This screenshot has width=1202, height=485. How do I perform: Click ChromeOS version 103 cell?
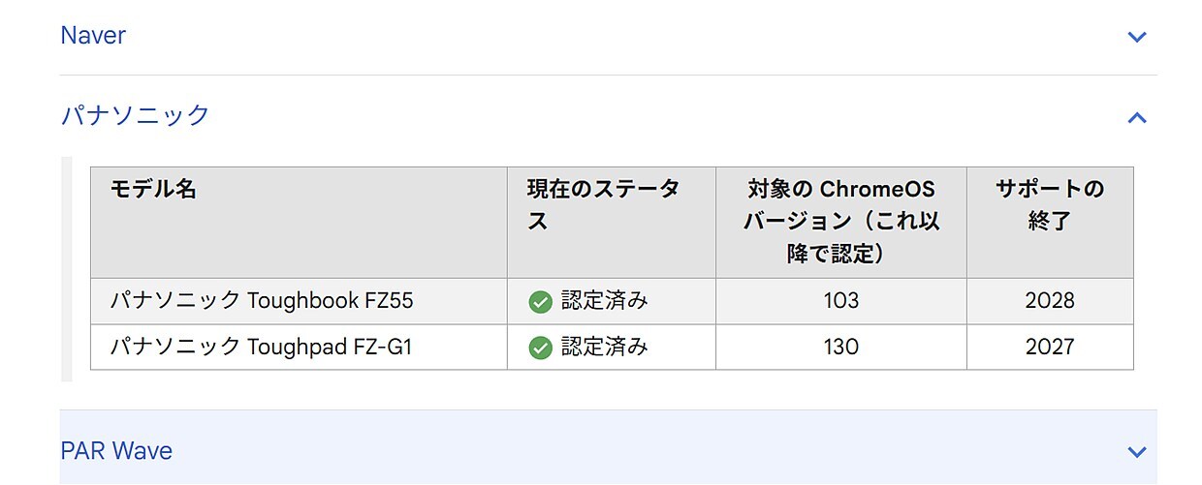[840, 301]
